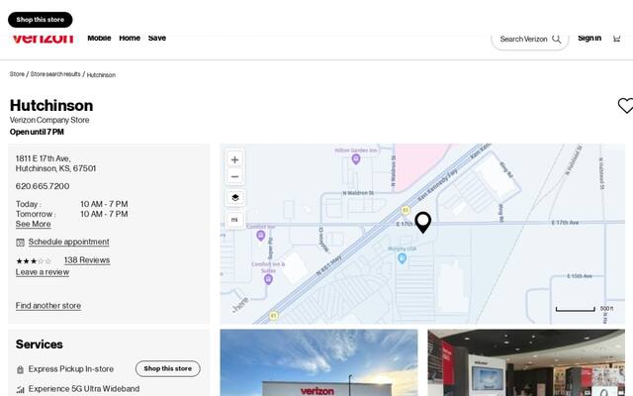
Task: Open the Mobile menu
Action: tap(99, 38)
